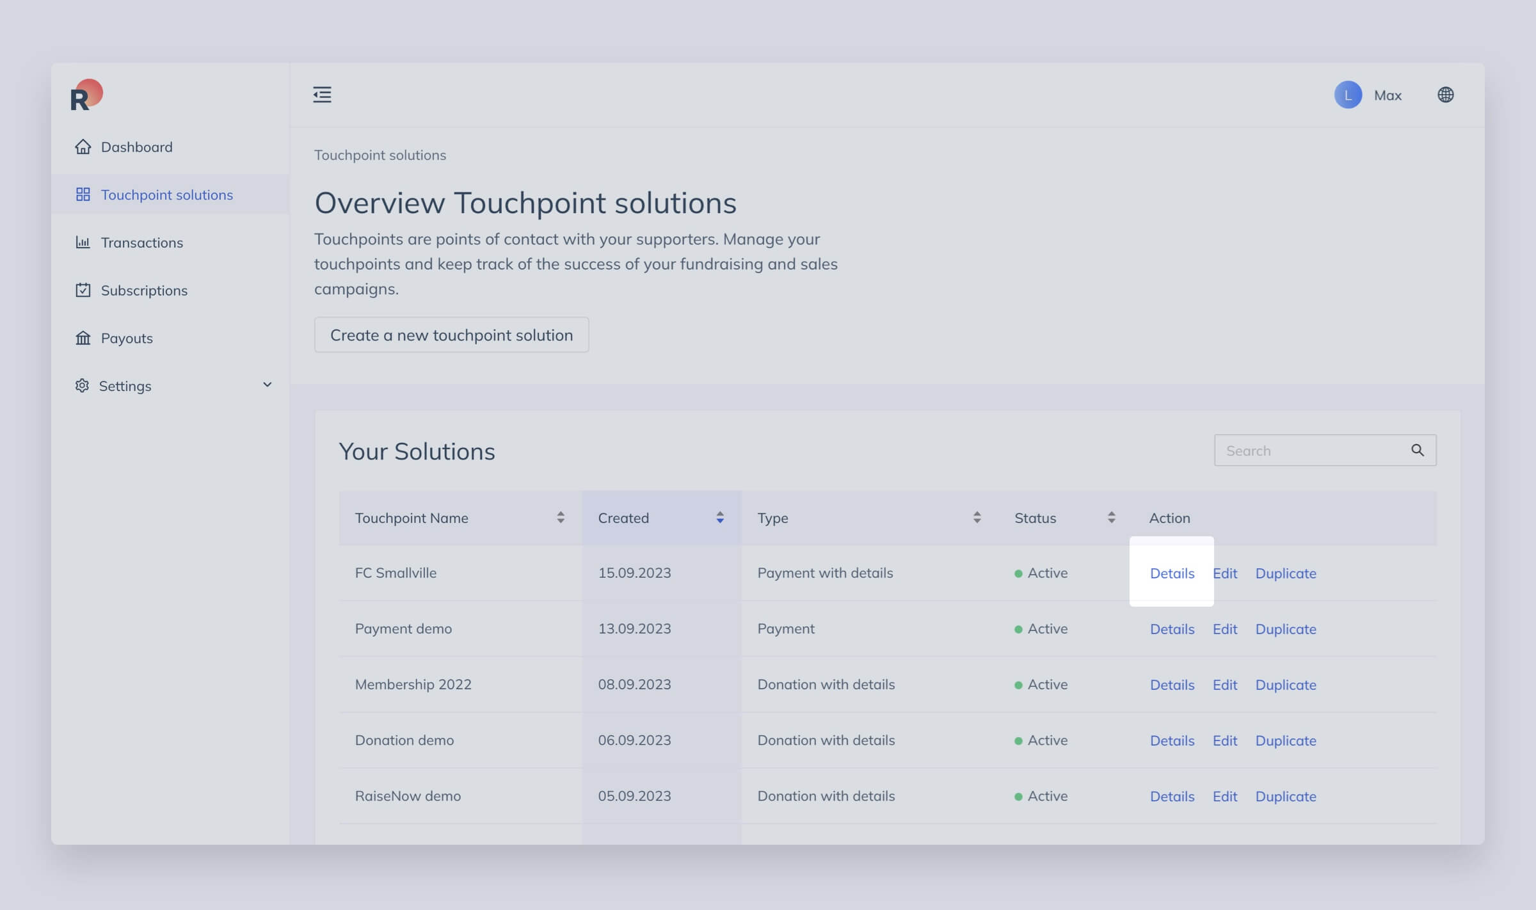Edit the Donation demo touchpoint
This screenshot has width=1536, height=910.
[x=1225, y=740]
